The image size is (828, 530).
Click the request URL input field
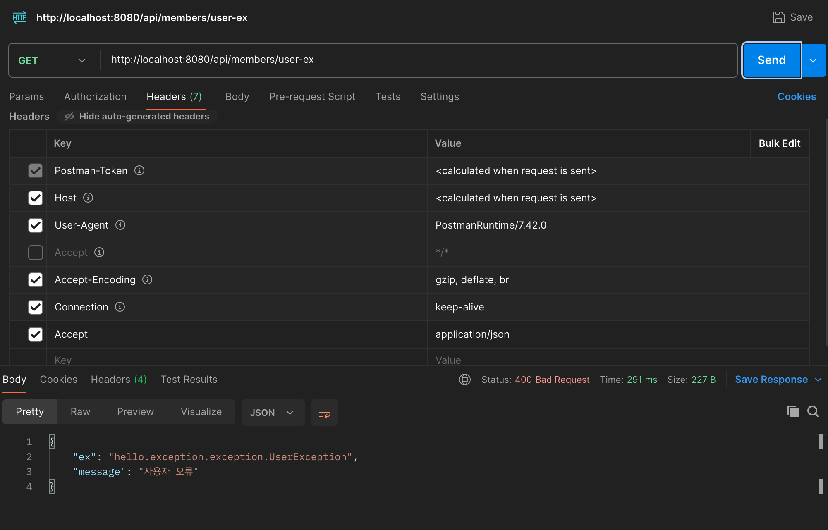[x=414, y=60]
